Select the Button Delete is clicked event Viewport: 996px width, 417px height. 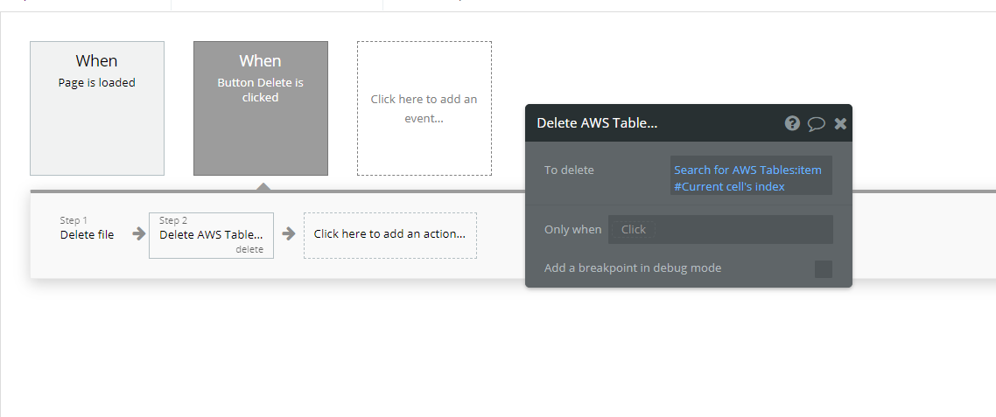tap(261, 108)
